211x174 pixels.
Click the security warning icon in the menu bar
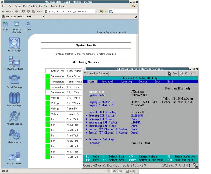point(133,6)
